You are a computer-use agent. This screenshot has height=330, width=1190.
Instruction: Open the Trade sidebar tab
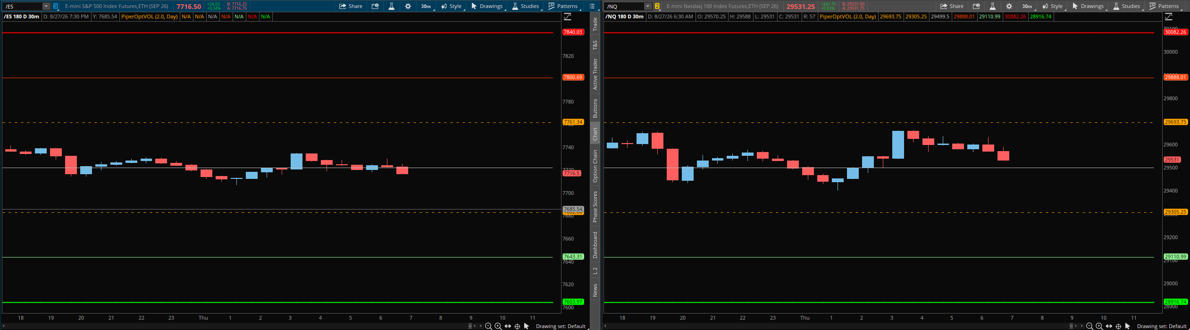coord(595,24)
